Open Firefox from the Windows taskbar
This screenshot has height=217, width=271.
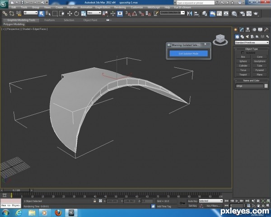58,212
